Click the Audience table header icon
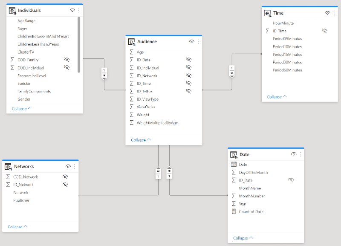 click(132, 42)
